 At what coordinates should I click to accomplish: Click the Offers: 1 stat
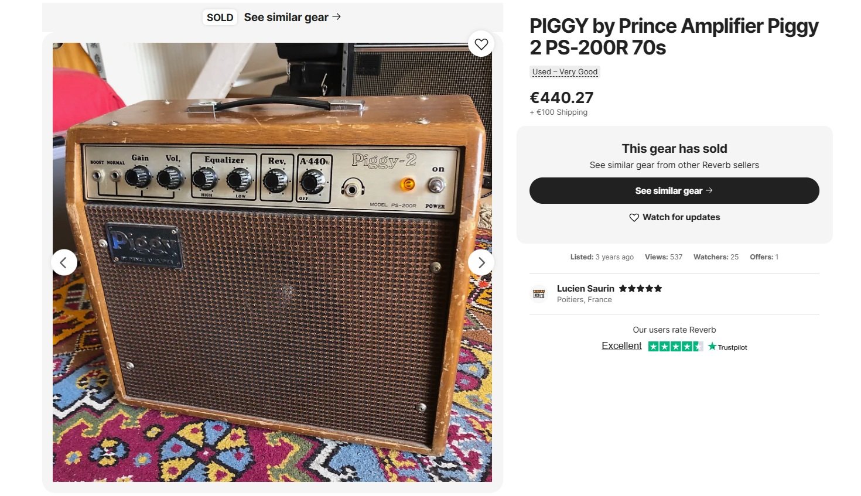764,257
